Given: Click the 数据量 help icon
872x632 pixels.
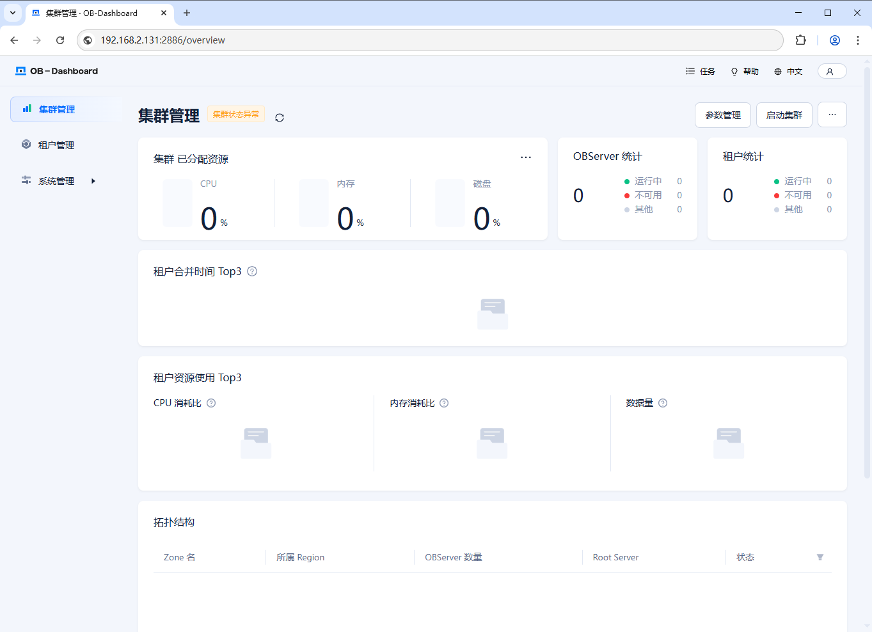Looking at the screenshot, I should click(663, 403).
